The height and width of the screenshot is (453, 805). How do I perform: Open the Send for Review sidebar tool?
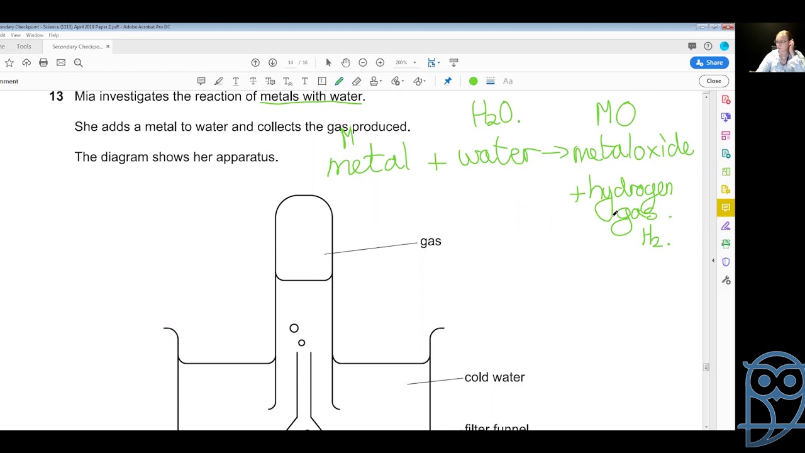click(x=726, y=154)
